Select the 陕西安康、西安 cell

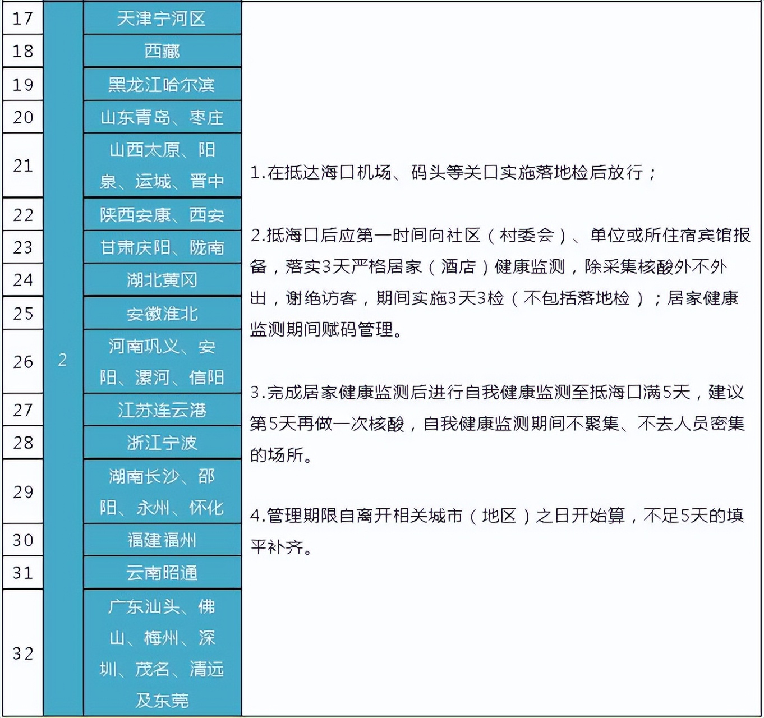(x=162, y=214)
